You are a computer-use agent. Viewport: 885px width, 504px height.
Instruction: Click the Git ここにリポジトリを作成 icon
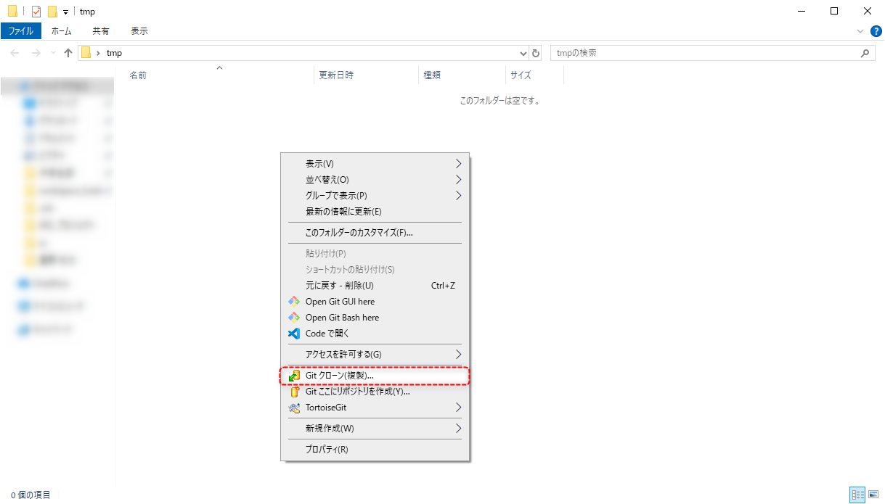294,392
